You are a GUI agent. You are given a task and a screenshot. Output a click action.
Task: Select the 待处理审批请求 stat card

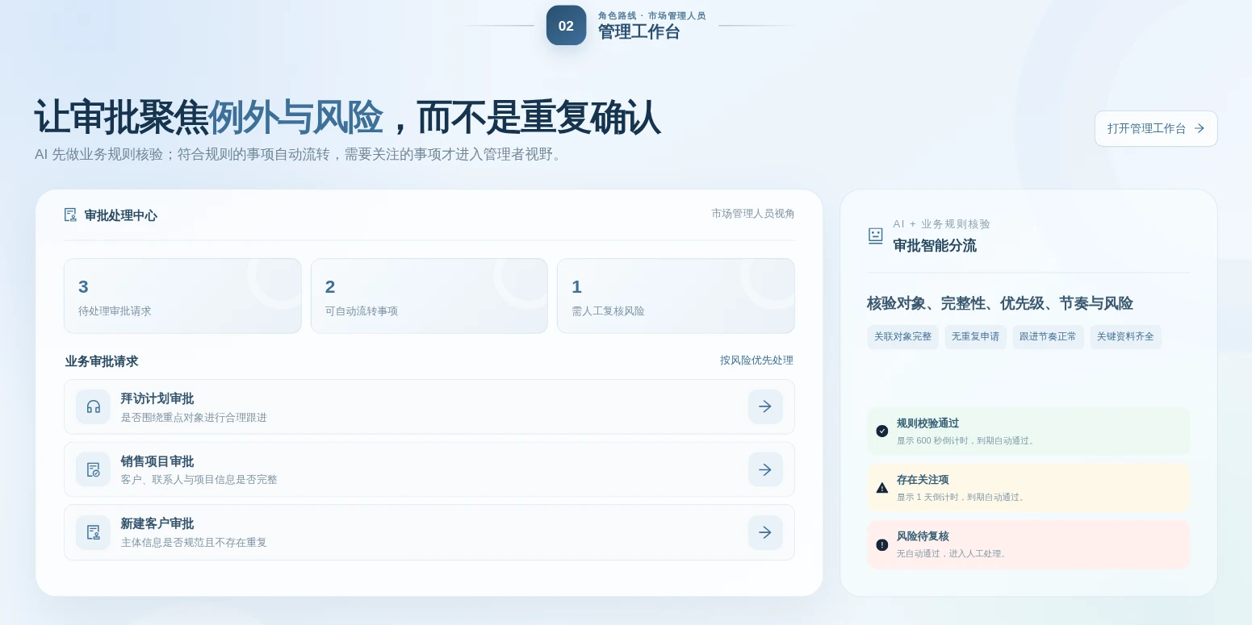[x=182, y=296]
